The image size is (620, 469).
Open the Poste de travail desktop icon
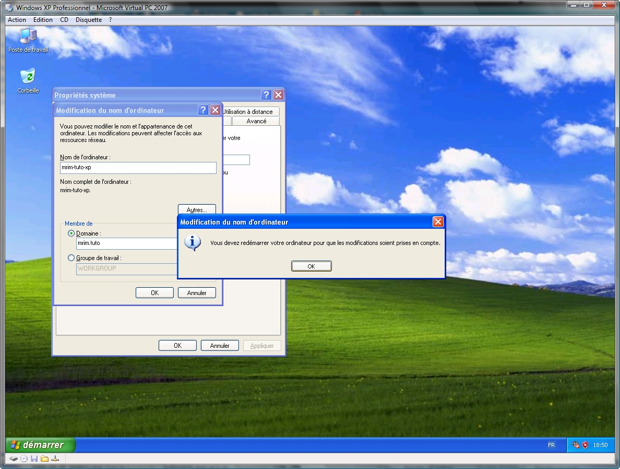pyautogui.click(x=28, y=40)
